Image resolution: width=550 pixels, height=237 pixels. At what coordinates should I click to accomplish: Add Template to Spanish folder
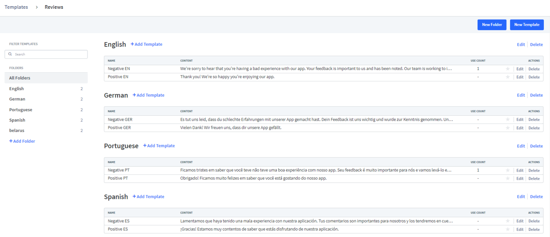(148, 197)
